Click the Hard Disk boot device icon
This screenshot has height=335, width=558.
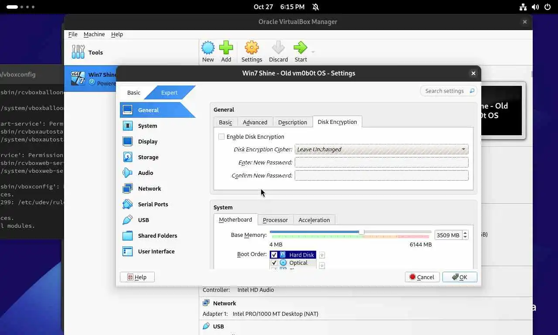click(283, 255)
